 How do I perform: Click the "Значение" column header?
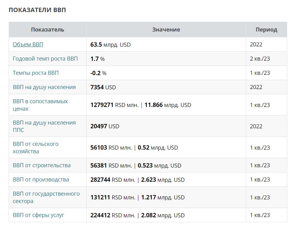pos(166,30)
